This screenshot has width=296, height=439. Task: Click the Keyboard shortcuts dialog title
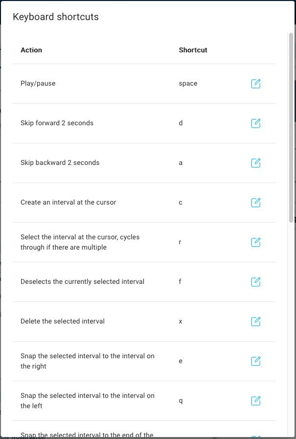pos(56,17)
